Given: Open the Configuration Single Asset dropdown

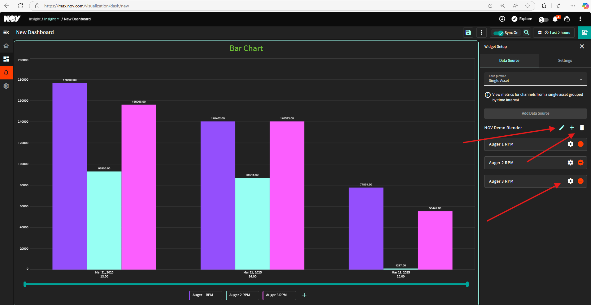Looking at the screenshot, I should coord(535,79).
